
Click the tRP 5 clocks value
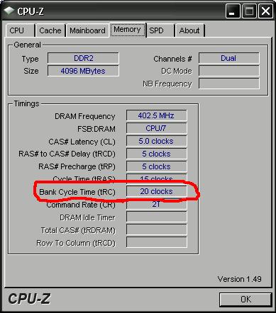point(156,166)
